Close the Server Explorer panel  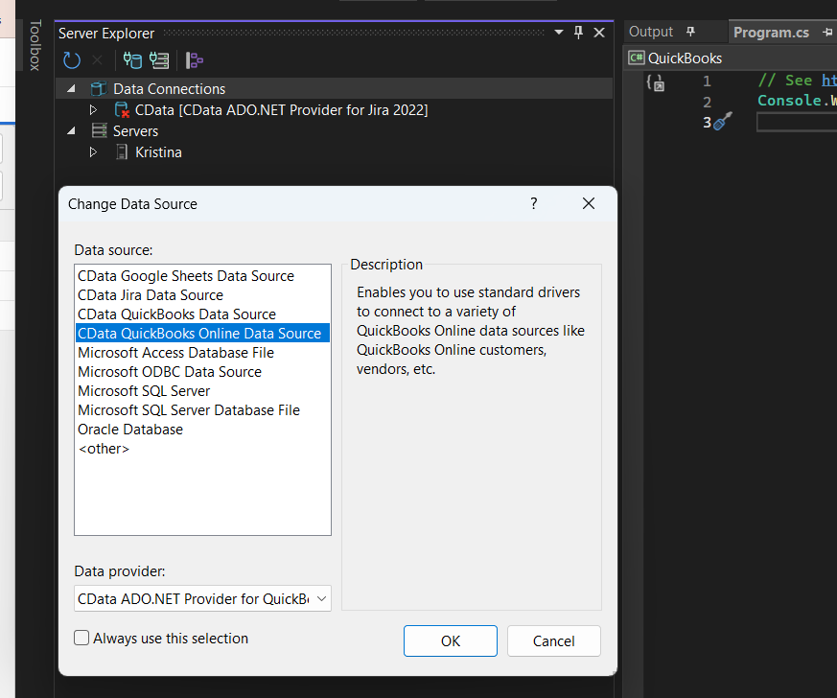pos(599,33)
